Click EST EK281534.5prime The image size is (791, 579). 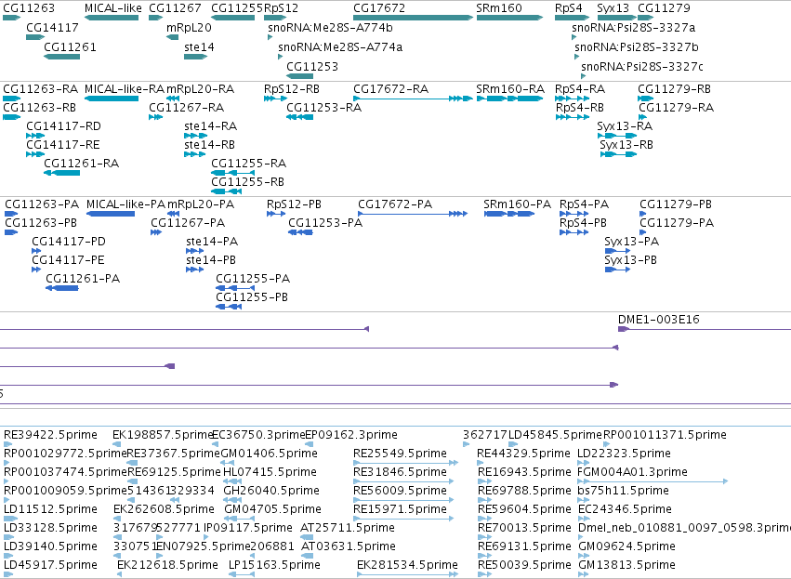click(x=408, y=565)
